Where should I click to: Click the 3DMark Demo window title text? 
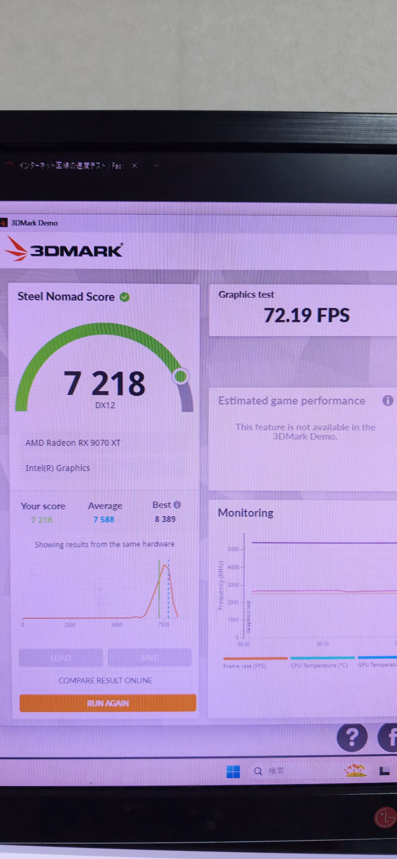(x=34, y=223)
